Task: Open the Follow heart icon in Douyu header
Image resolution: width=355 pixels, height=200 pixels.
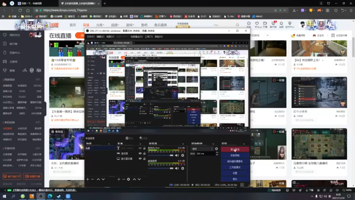Action: (257, 24)
